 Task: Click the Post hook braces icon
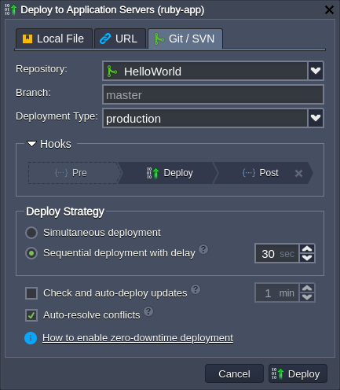coord(249,173)
